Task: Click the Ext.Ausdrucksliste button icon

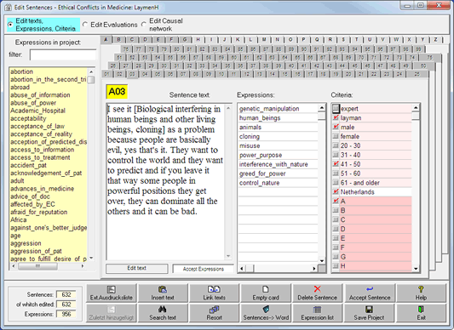Action: 112,289
